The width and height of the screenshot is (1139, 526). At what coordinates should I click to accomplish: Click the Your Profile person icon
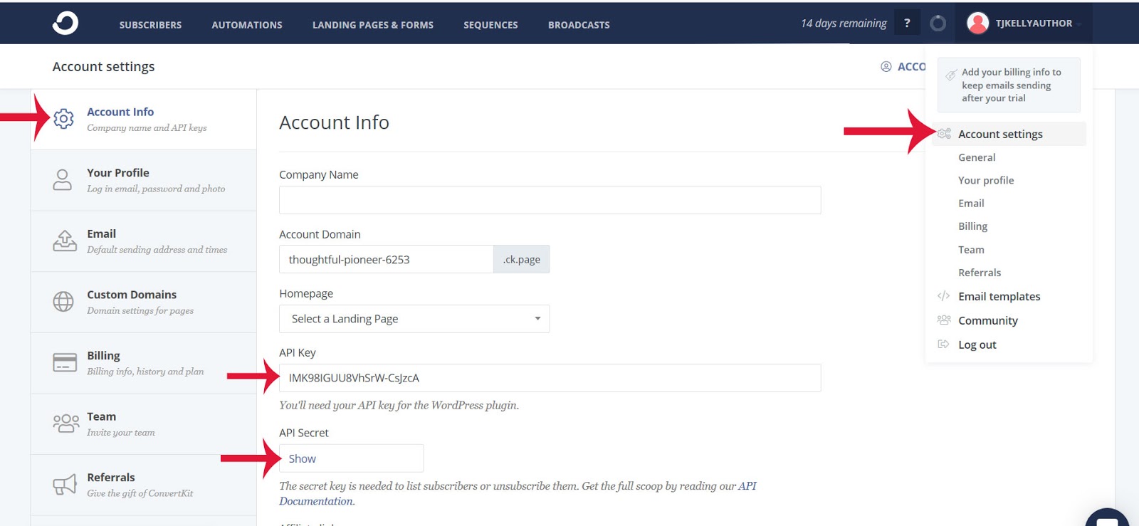point(63,179)
